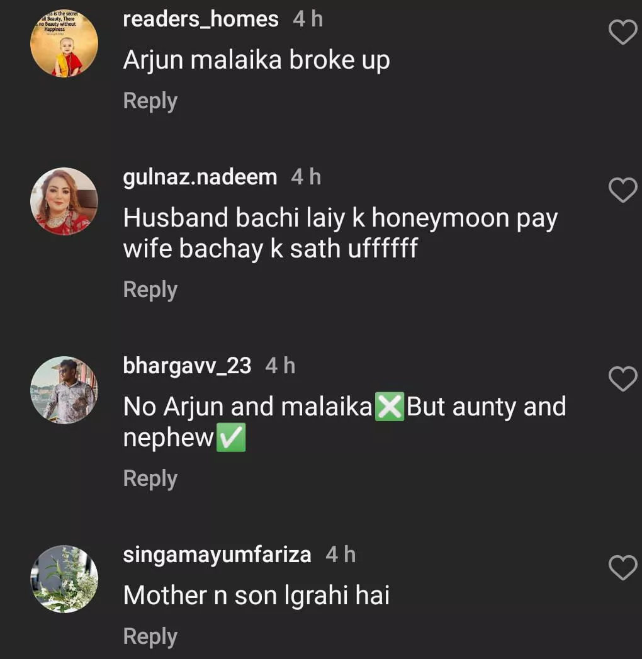View gulnaz.nadeem's profile avatar
Image resolution: width=642 pixels, height=659 pixels.
pos(64,201)
